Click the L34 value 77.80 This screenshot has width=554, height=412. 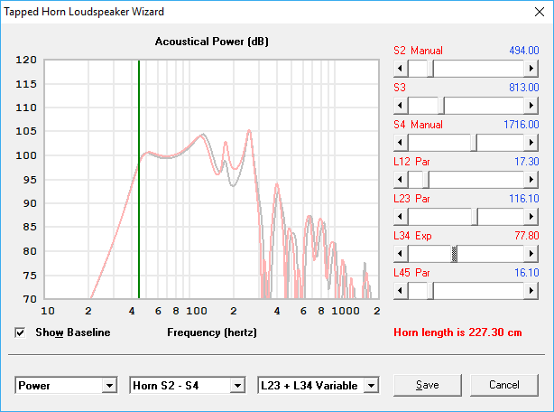click(x=526, y=236)
